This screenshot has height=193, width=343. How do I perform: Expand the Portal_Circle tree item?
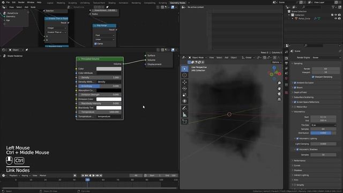pyautogui.click(x=293, y=19)
